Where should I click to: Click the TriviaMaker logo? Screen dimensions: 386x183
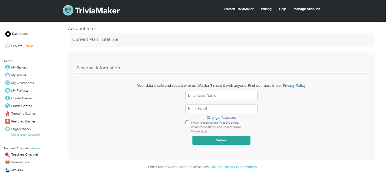point(91,10)
